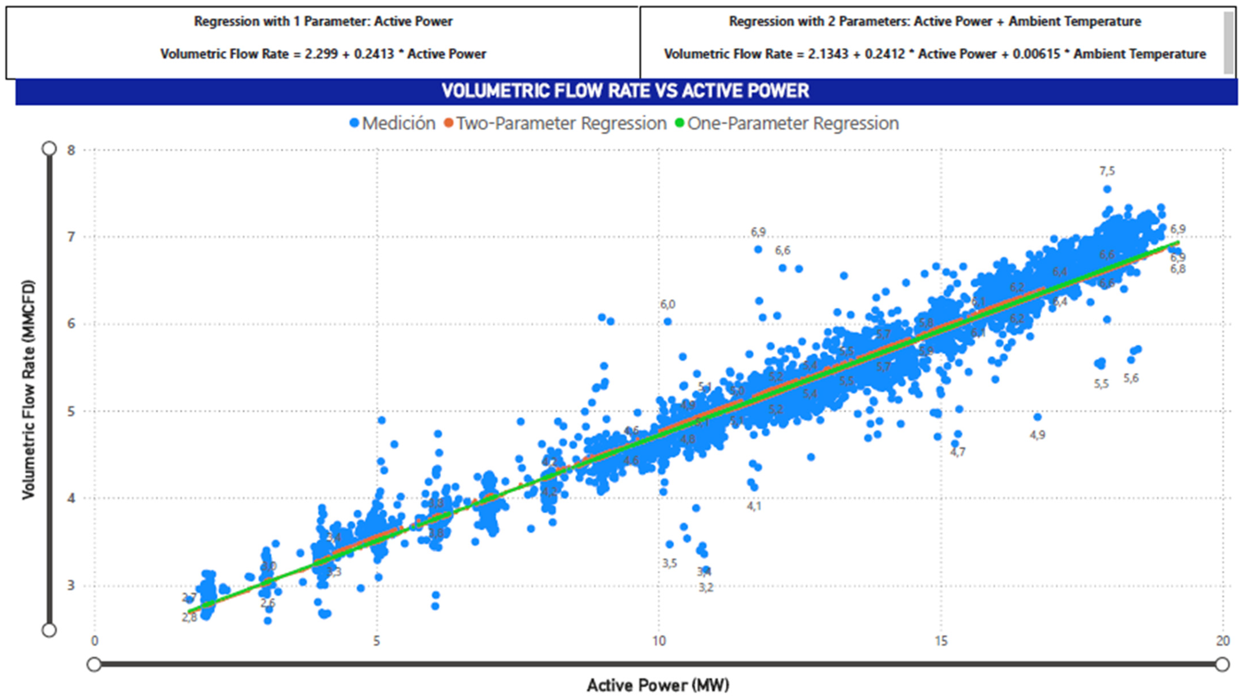
Task: Click the 'Regression with 2 Parameters' heading
Action: [935, 22]
